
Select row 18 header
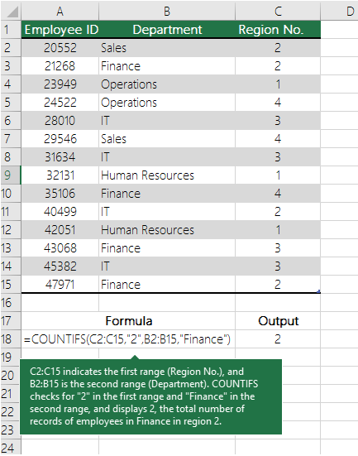(11, 339)
